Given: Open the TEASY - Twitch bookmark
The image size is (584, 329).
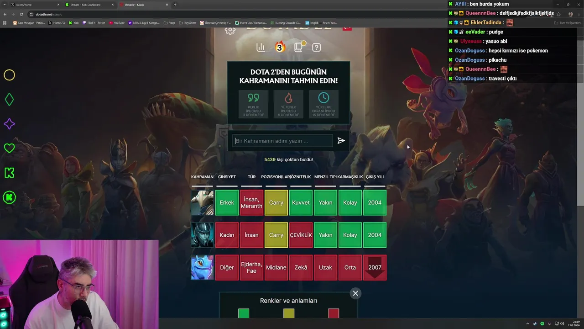Looking at the screenshot, I should point(94,22).
